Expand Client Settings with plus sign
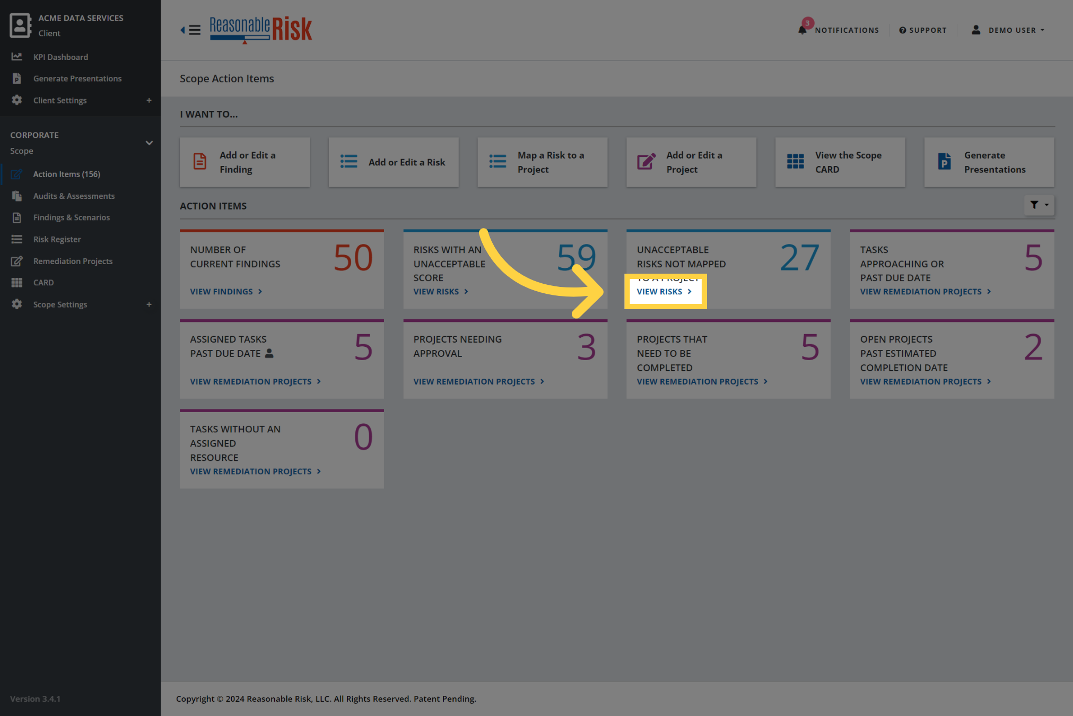 149,100
